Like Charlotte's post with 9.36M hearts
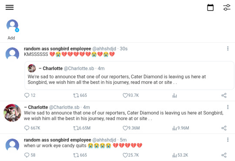The width and height of the screenshot is (235, 161). pyautogui.click(x=131, y=128)
